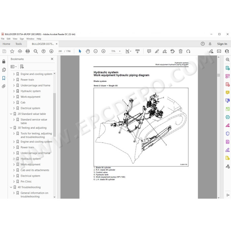Collapse the 30 Testing and adjusting bookmark
This screenshot has height=231, width=231.
tap(11, 128)
